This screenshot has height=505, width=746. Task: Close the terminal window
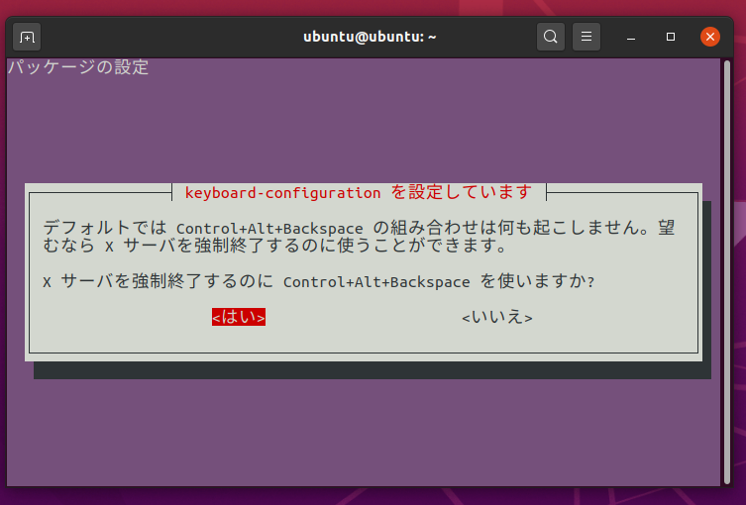710,37
